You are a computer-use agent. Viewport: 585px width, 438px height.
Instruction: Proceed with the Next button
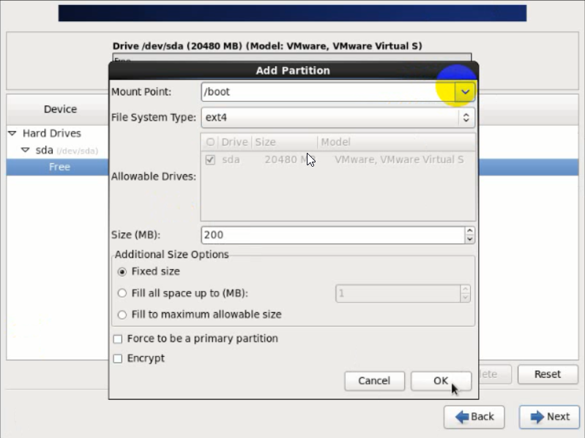[x=550, y=417]
